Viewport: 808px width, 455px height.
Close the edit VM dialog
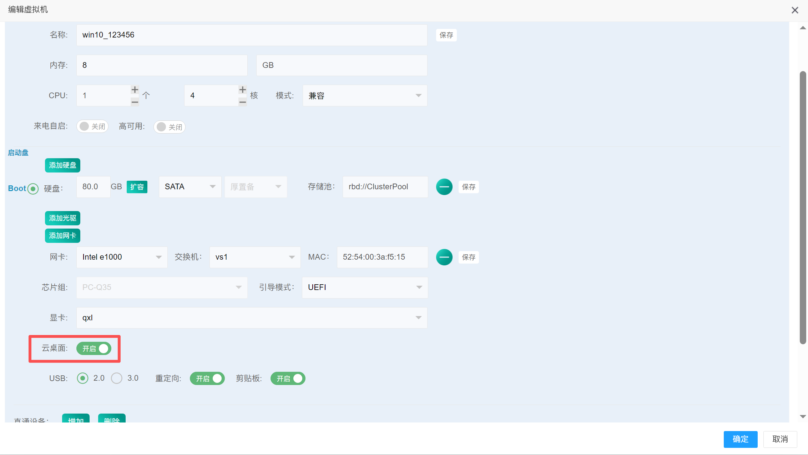click(794, 10)
